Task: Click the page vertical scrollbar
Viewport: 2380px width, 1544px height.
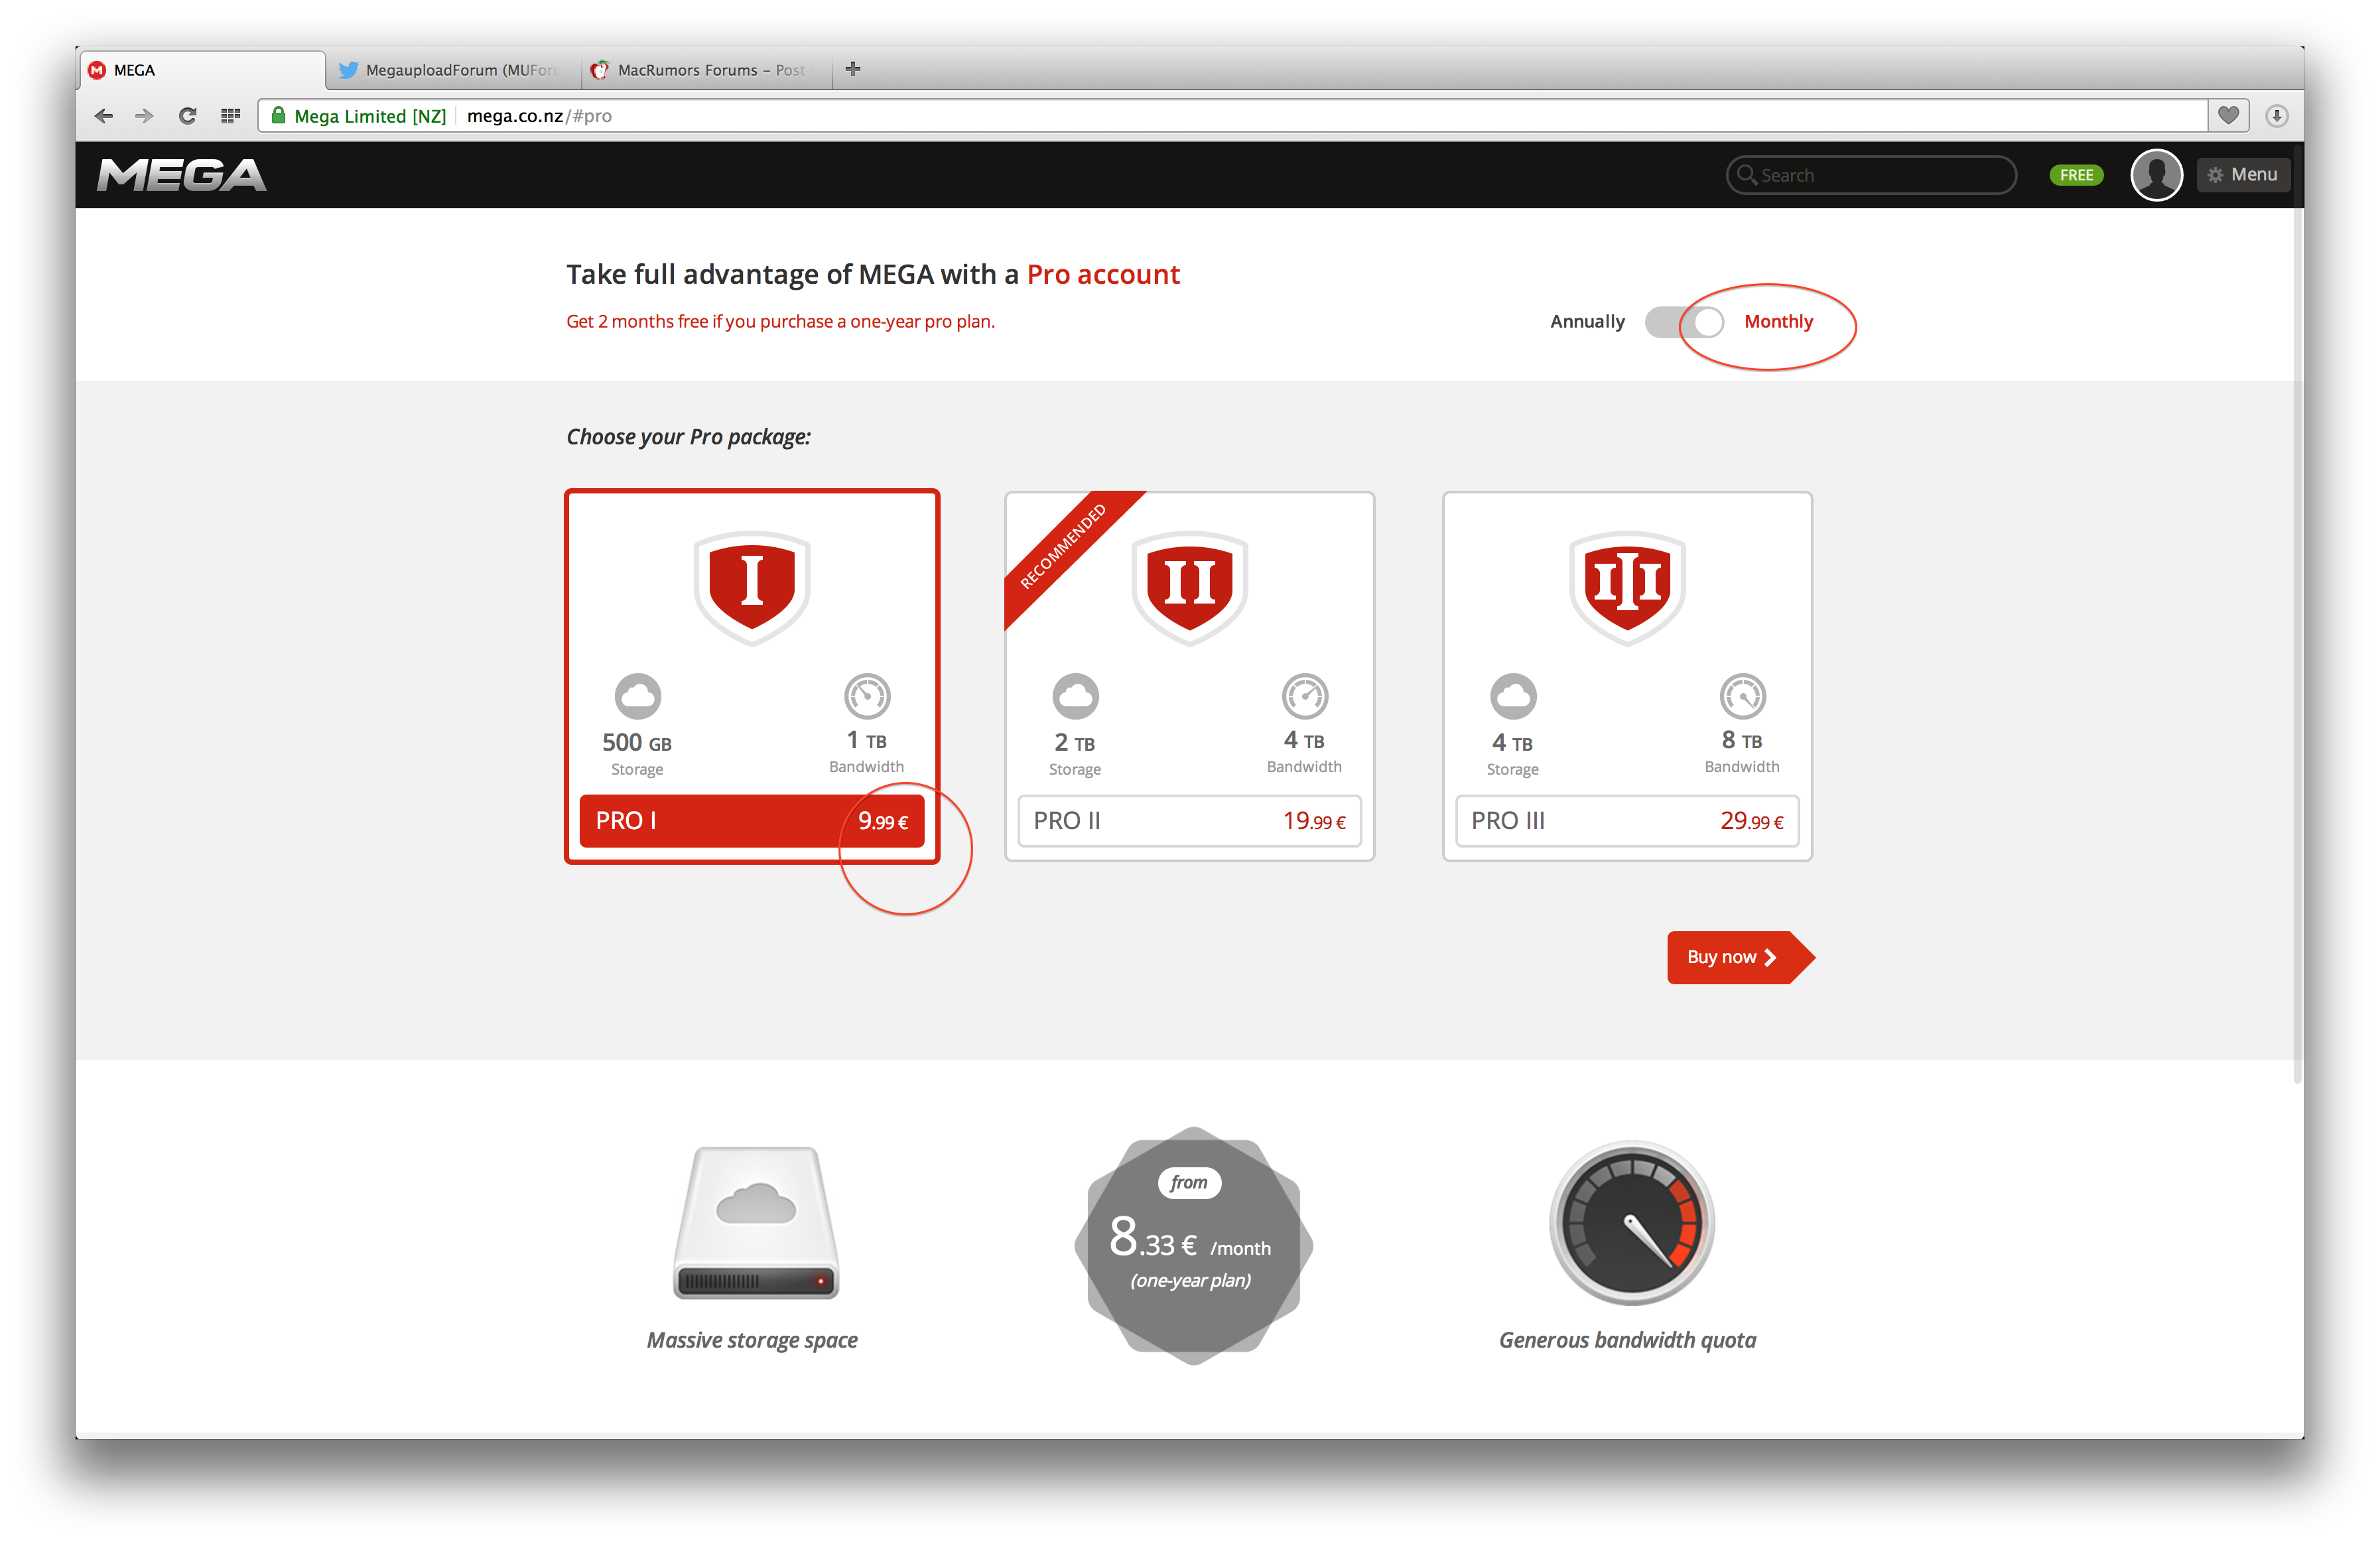Action: (x=2297, y=600)
